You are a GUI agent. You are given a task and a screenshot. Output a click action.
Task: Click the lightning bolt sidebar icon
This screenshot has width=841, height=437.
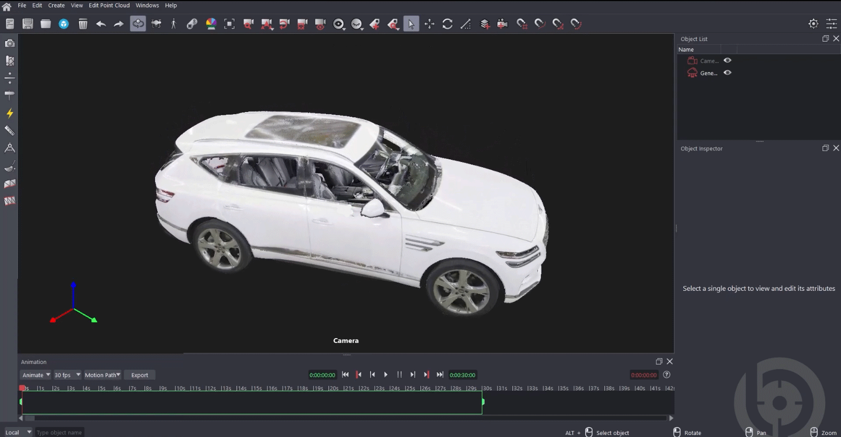pyautogui.click(x=9, y=113)
